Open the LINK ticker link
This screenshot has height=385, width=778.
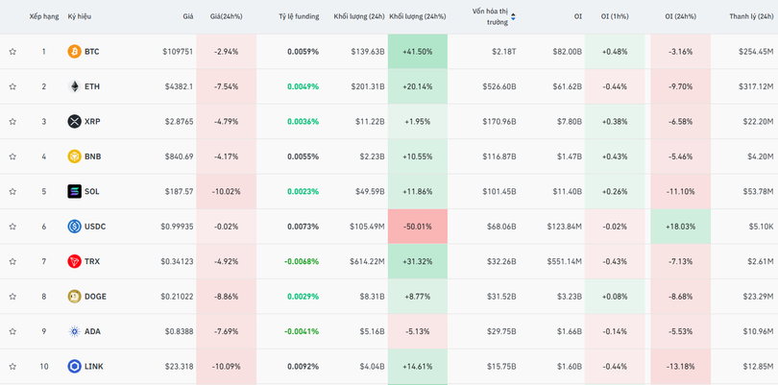(x=94, y=367)
